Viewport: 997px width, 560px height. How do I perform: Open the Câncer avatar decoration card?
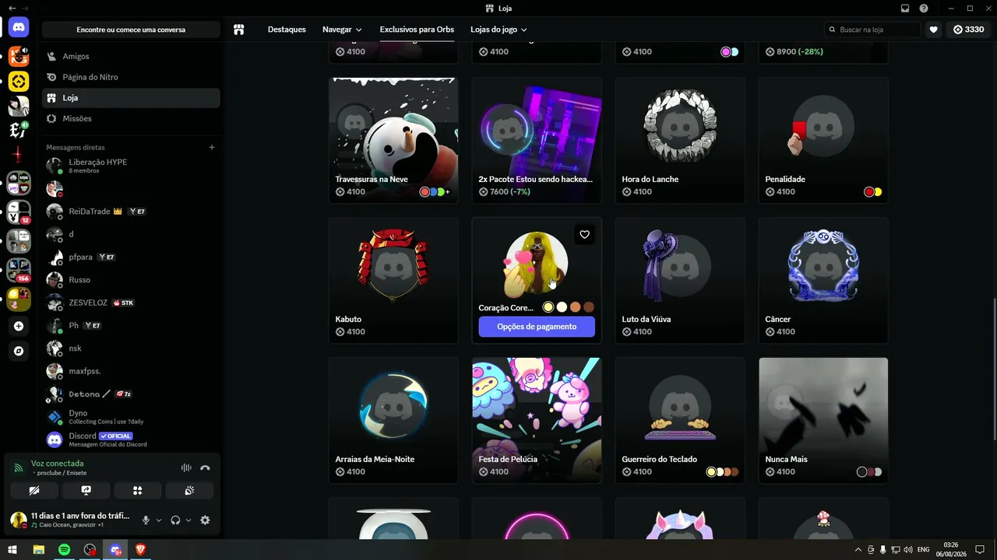(823, 280)
